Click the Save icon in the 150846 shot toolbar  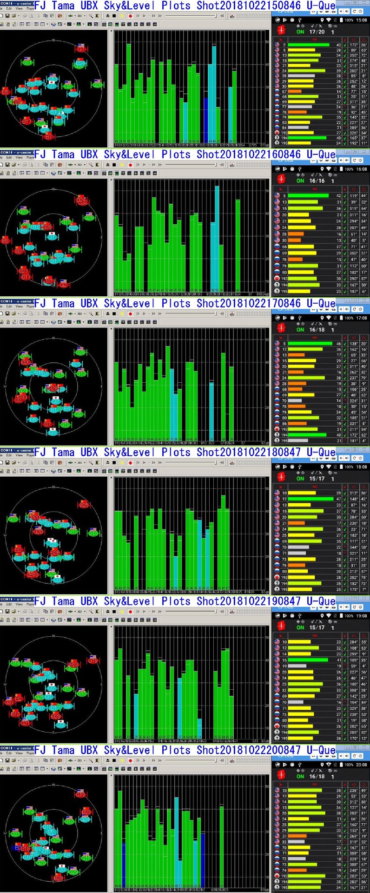pos(7,16)
